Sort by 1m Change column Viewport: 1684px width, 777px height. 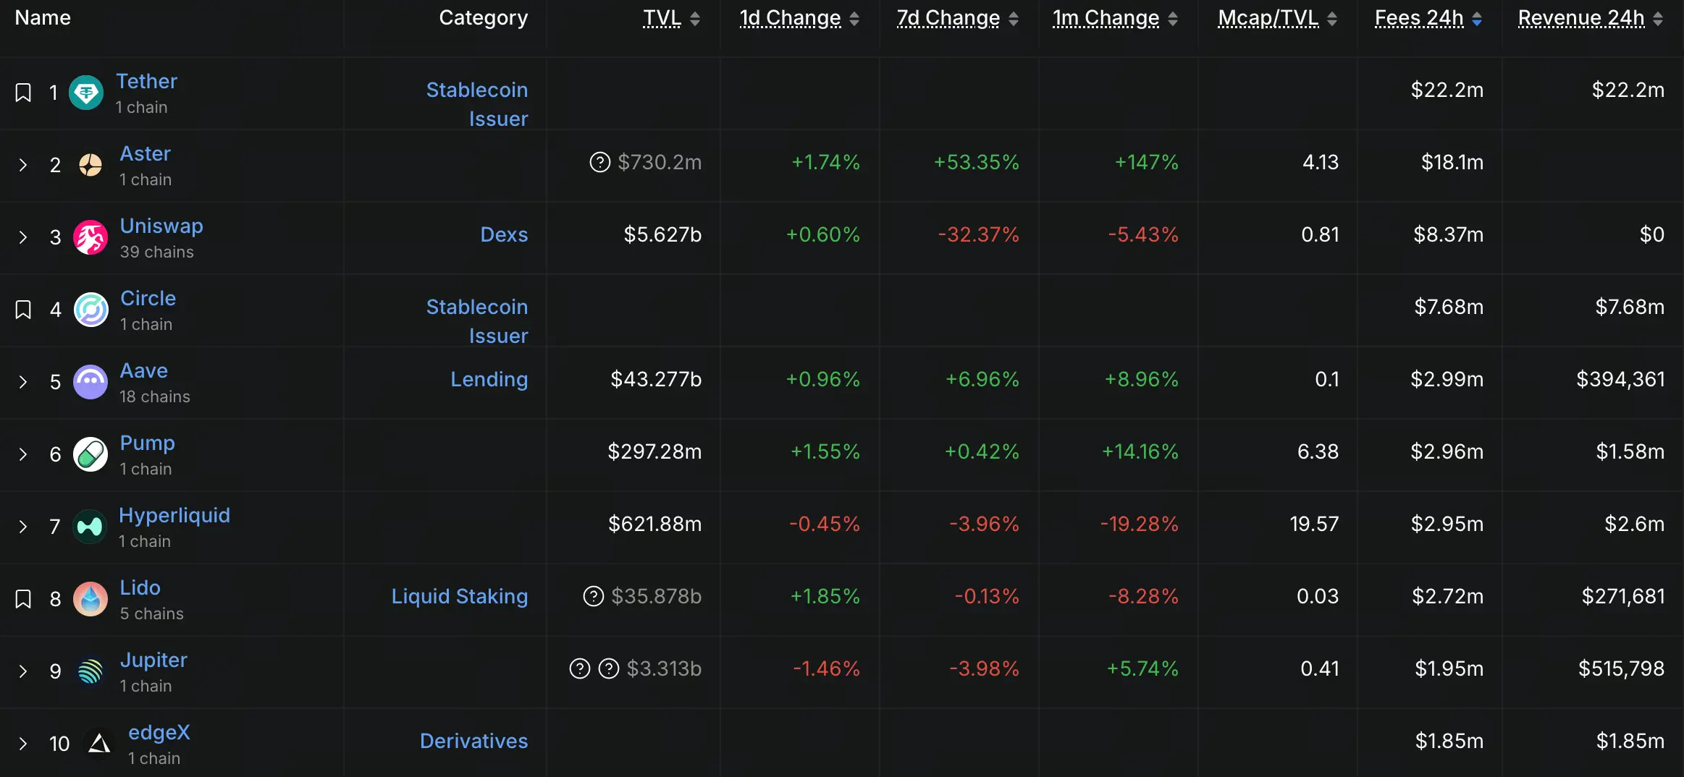pyautogui.click(x=1115, y=18)
